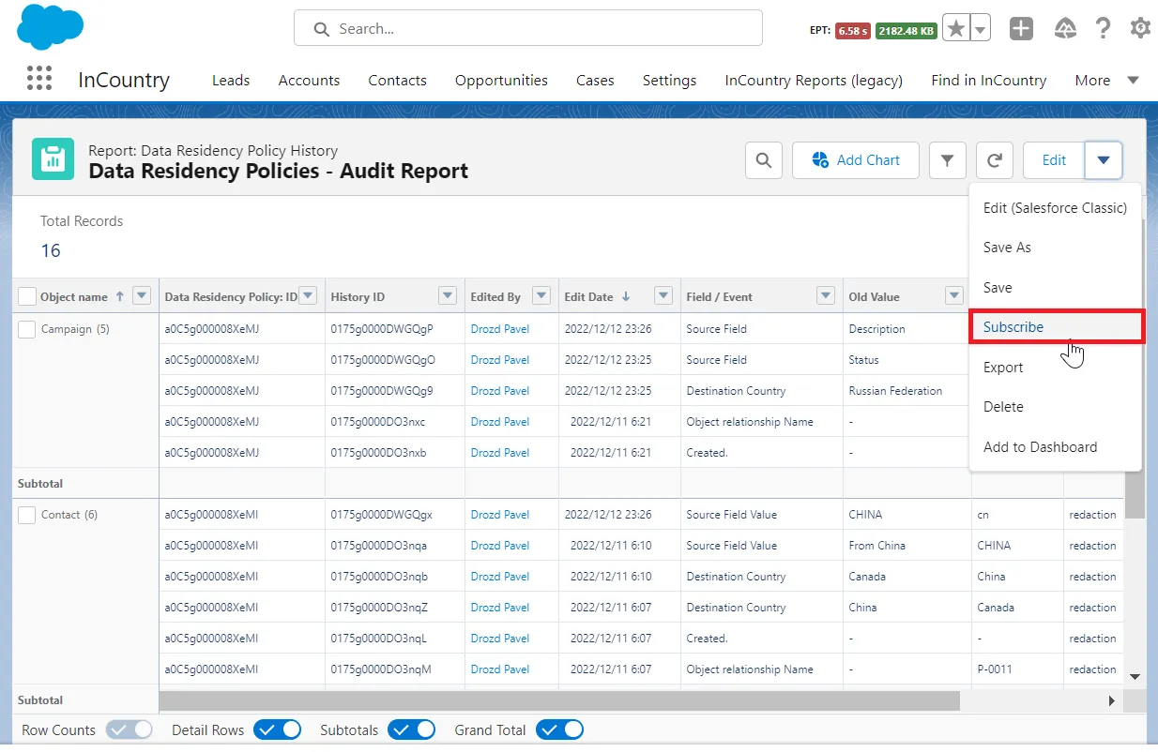Image resolution: width=1158 pixels, height=752 pixels.
Task: Refresh the report with the reload icon
Action: (994, 160)
